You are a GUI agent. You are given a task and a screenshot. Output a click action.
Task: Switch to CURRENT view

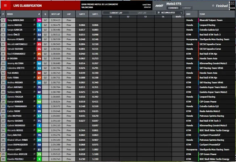click(187, 8)
